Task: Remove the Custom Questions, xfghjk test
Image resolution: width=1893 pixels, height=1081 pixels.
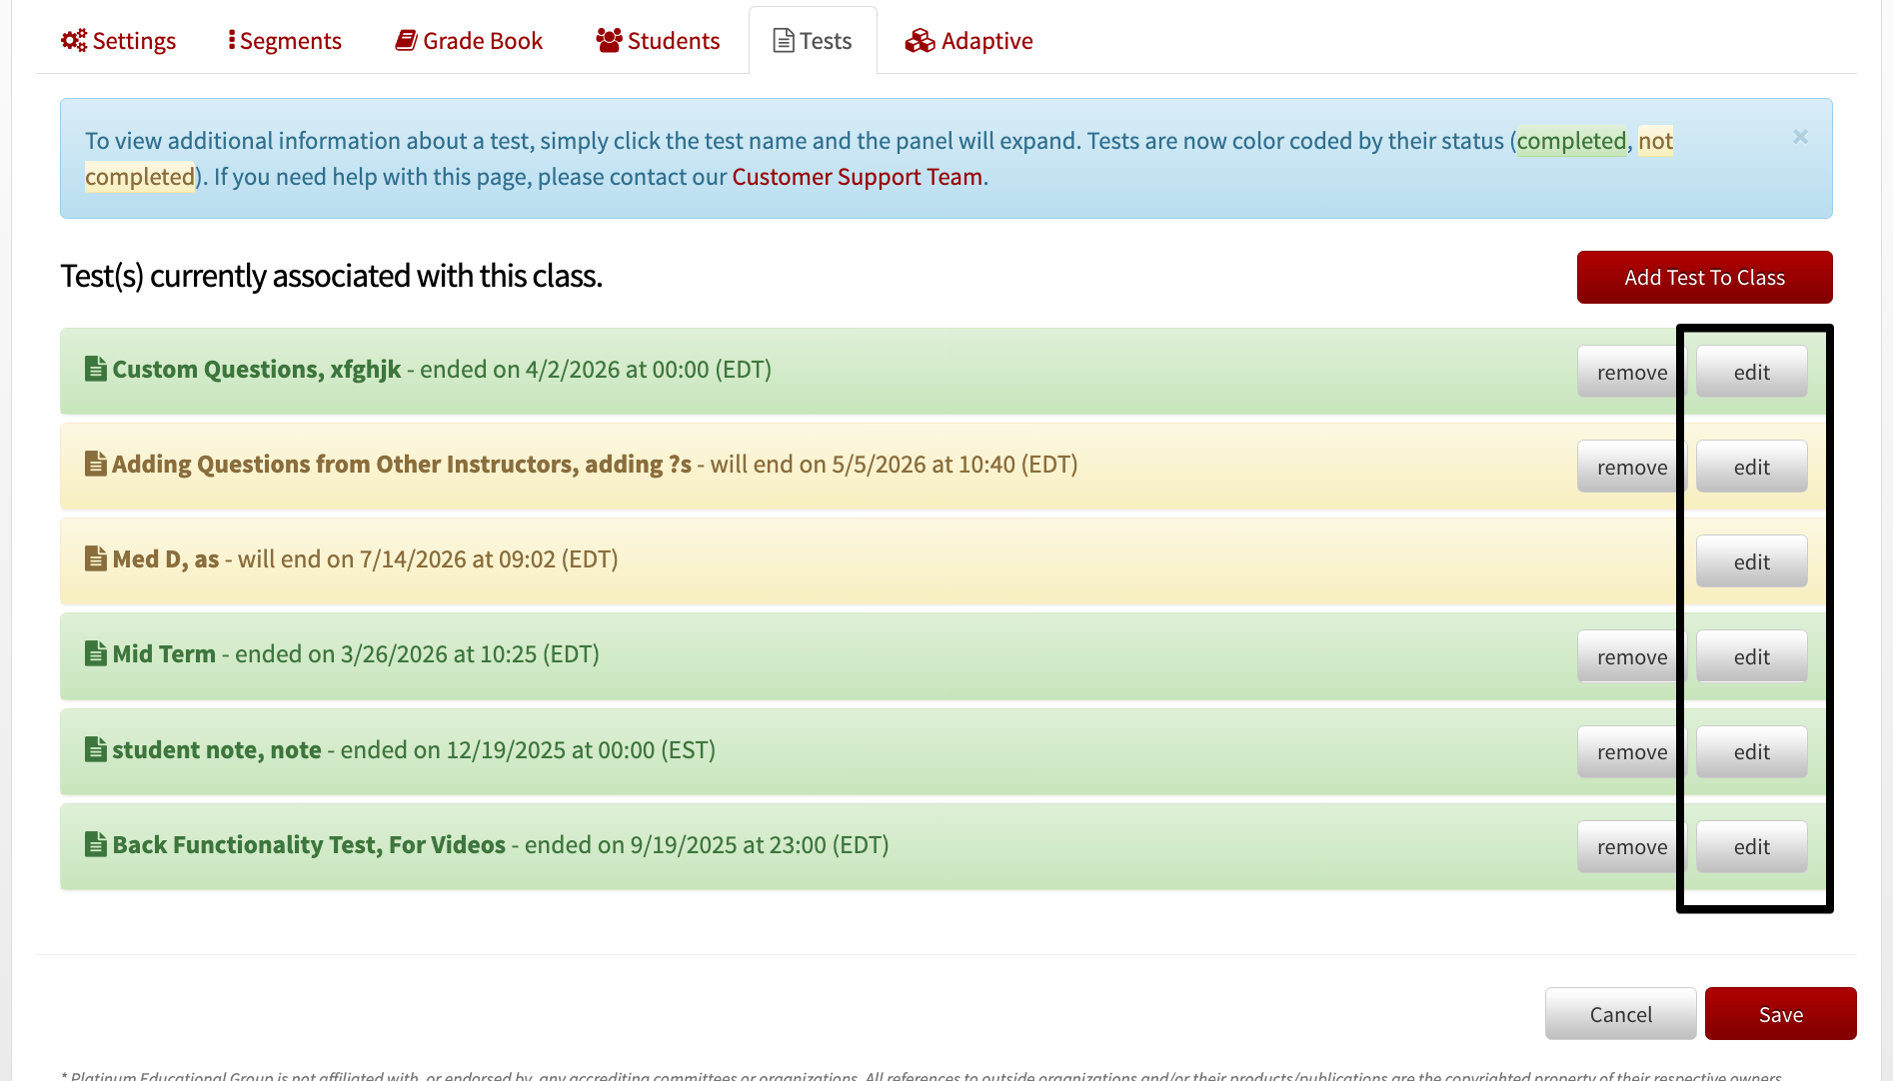Action: pyautogui.click(x=1631, y=372)
